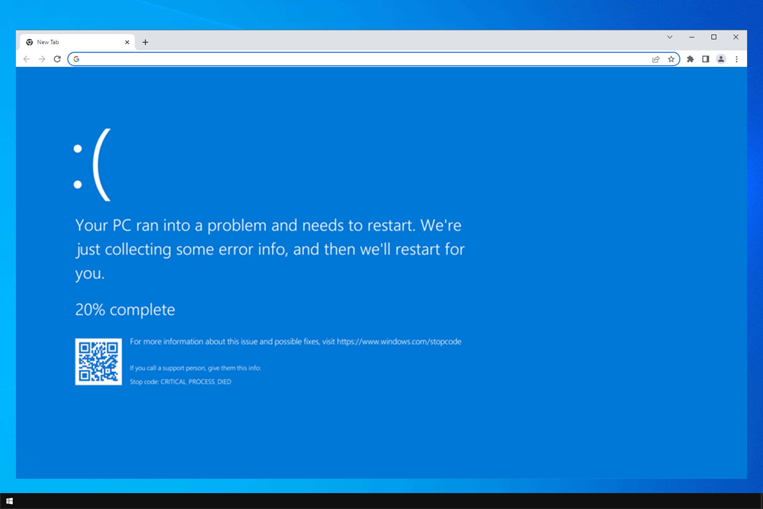Click the share page icon
The width and height of the screenshot is (763, 509).
coord(656,59)
